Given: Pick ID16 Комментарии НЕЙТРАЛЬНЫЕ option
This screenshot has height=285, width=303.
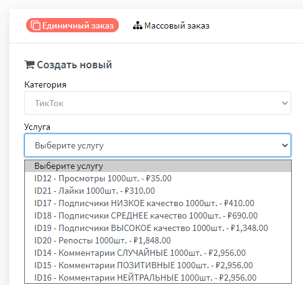Looking at the screenshot, I should point(158,278).
